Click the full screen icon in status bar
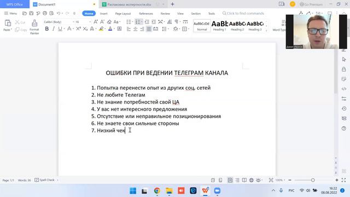 click(x=343, y=180)
